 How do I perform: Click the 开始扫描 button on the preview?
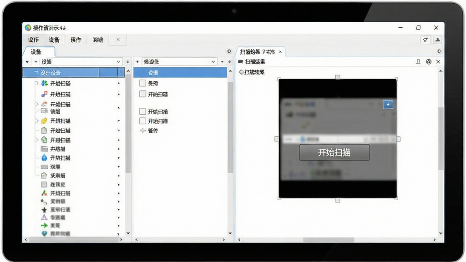click(334, 152)
